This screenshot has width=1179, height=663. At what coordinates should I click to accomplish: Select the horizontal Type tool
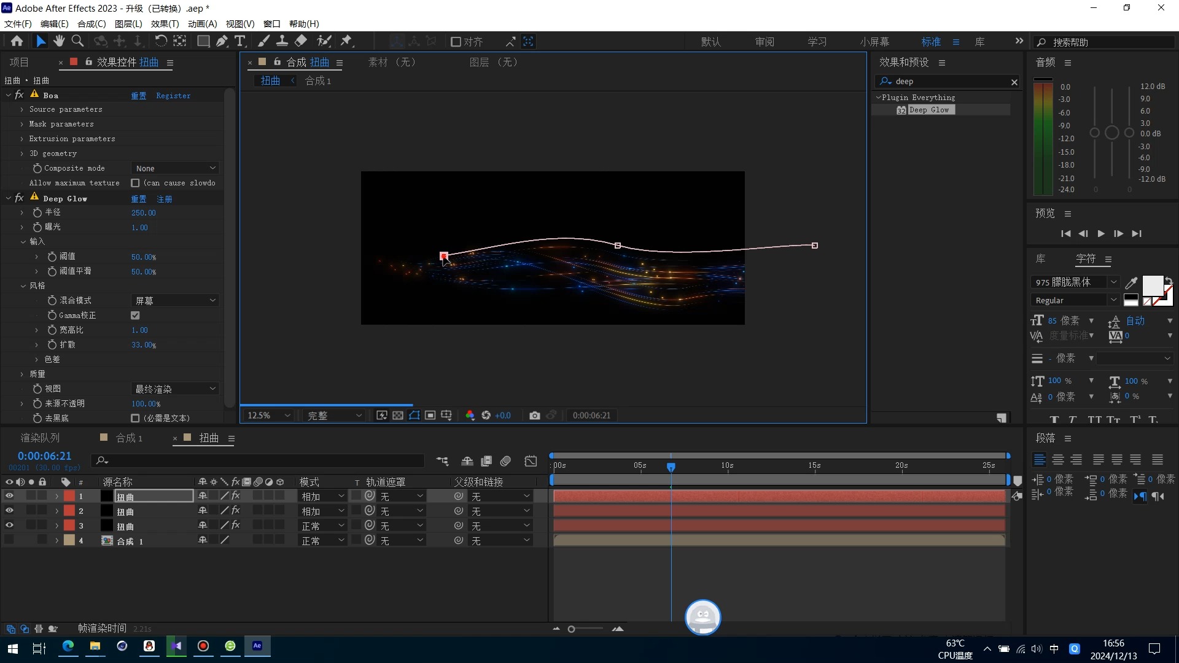pyautogui.click(x=240, y=41)
